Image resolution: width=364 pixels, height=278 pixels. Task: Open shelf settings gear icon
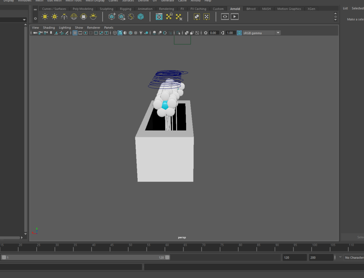pos(35,19)
